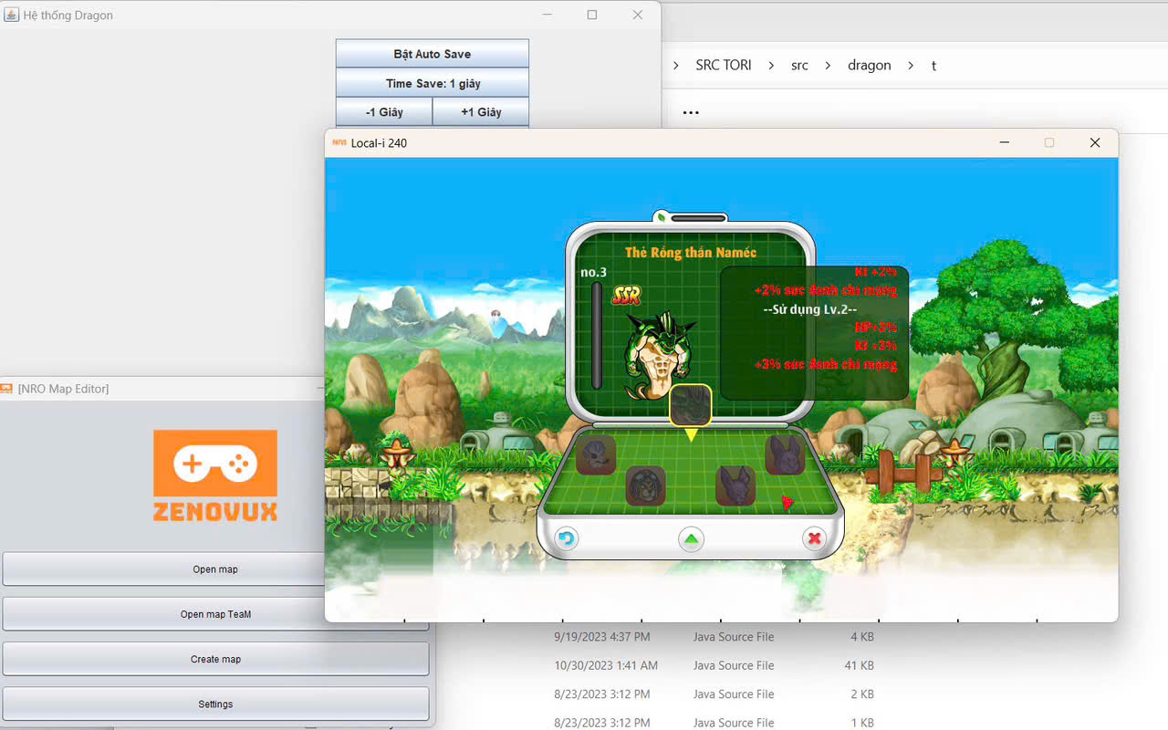Select file row dated 10/30/2023 1:41 AM

(714, 665)
